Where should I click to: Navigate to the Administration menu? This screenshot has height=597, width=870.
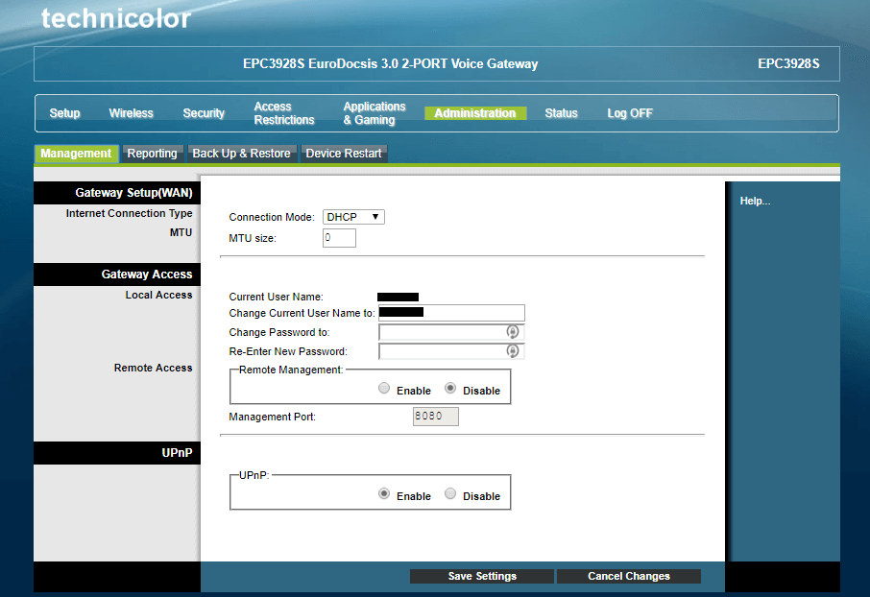tap(474, 112)
